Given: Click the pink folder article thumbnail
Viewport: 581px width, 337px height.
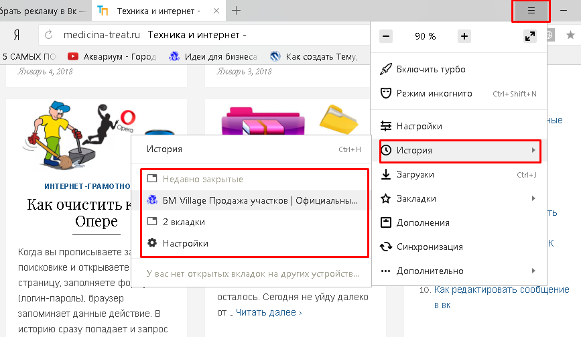Looking at the screenshot, I should point(263,120).
